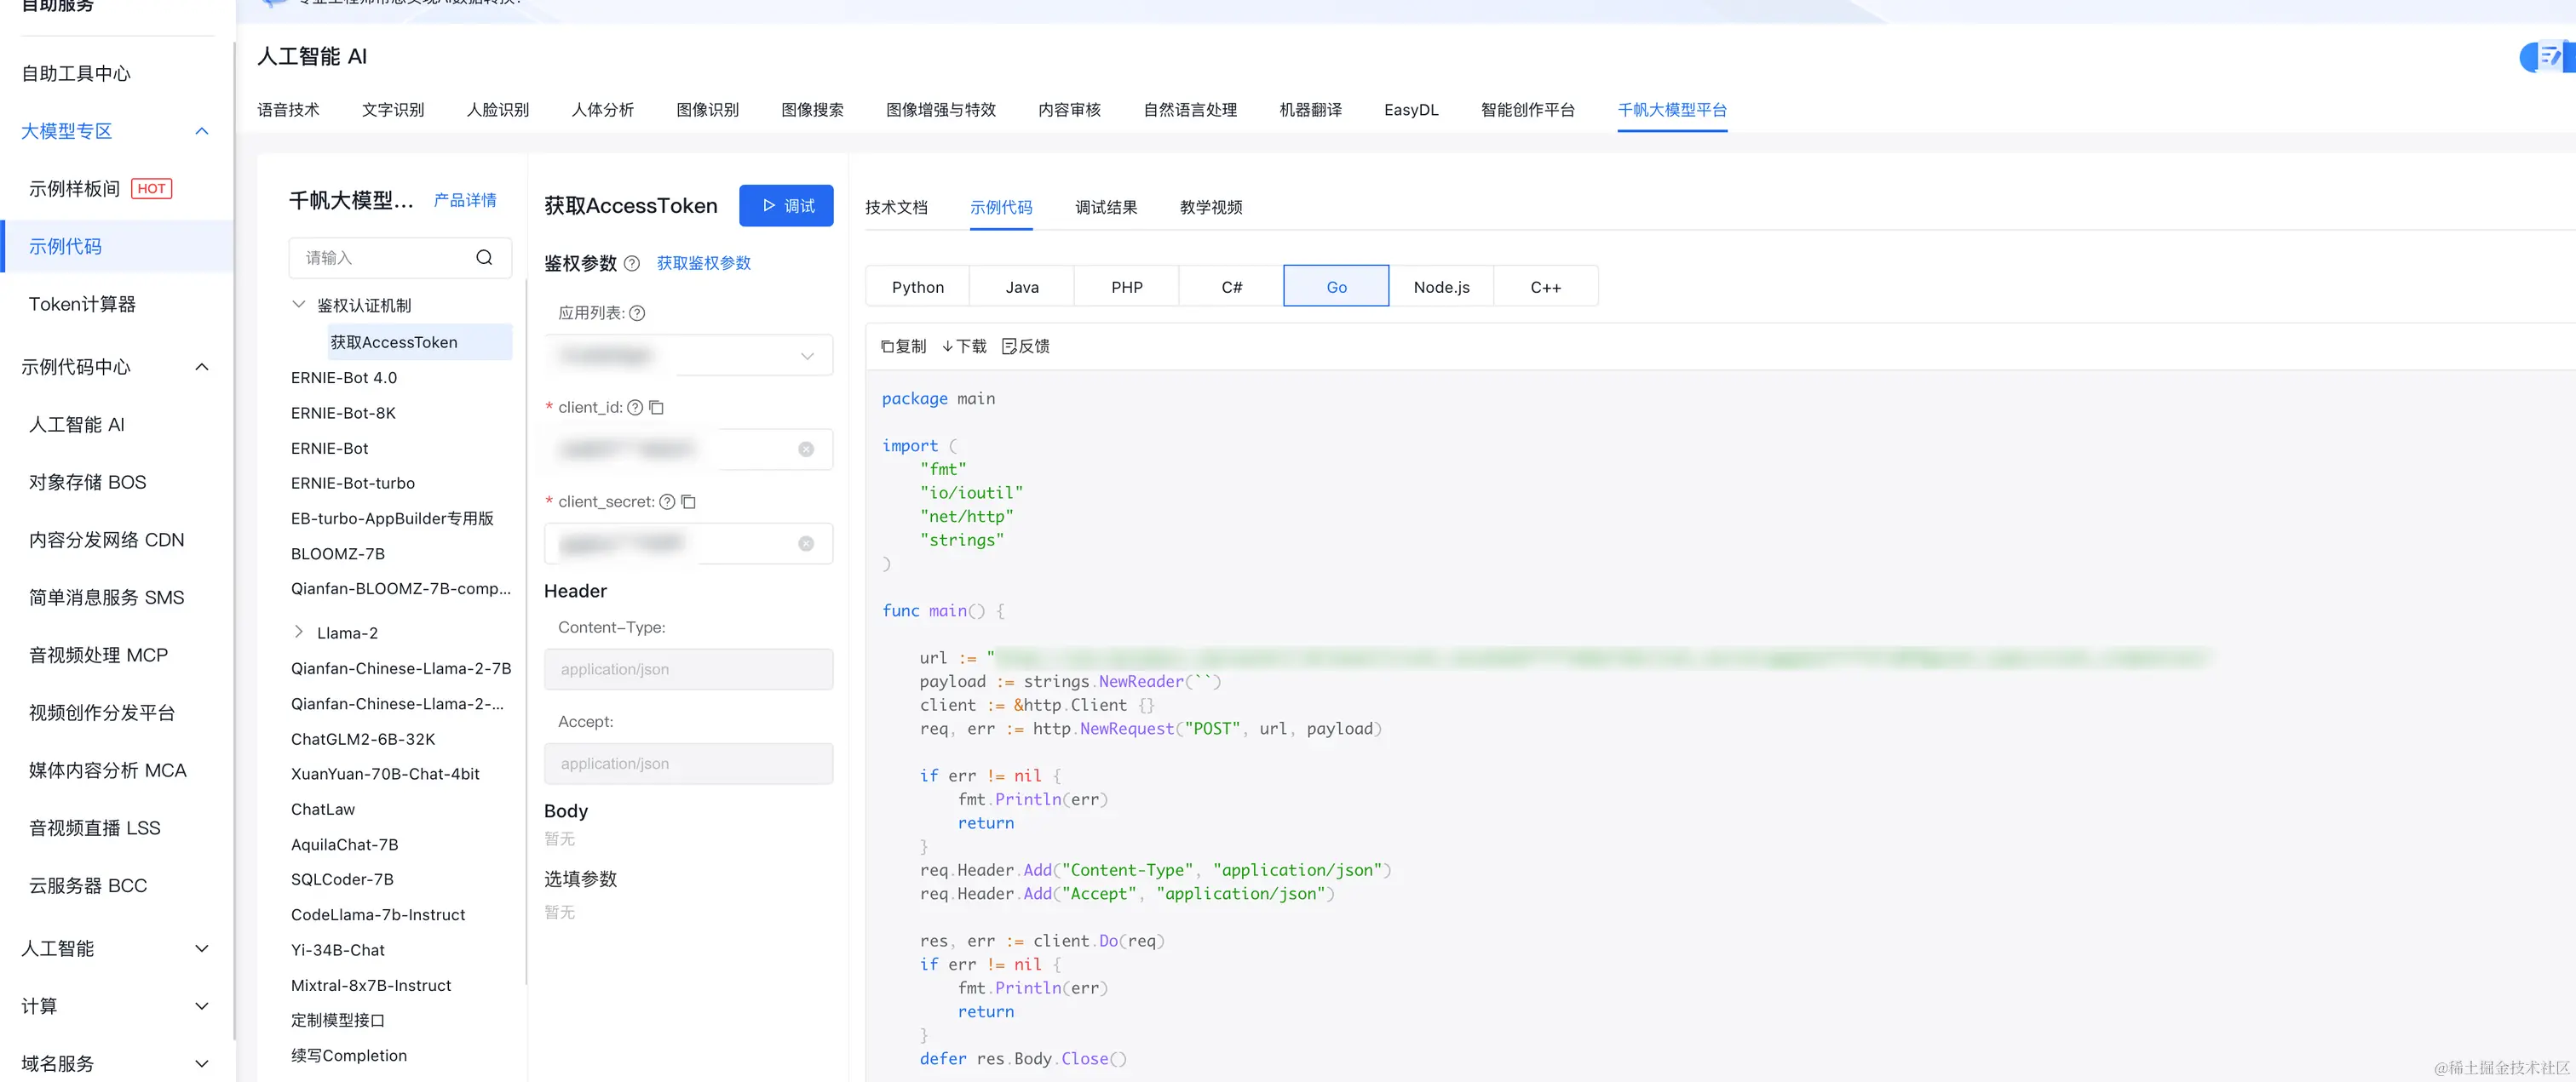Open the 调试结果 tab
The width and height of the screenshot is (2576, 1082).
click(x=1106, y=207)
